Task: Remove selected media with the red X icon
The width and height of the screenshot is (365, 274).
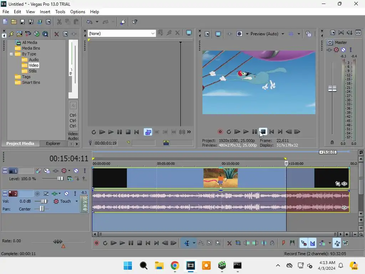Action: pos(57,34)
